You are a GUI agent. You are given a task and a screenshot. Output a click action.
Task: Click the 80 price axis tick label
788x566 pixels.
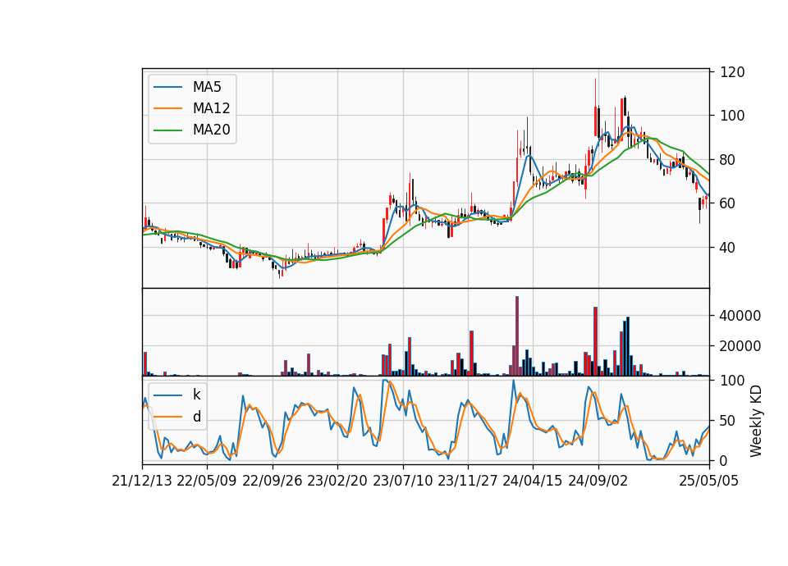[x=728, y=160]
